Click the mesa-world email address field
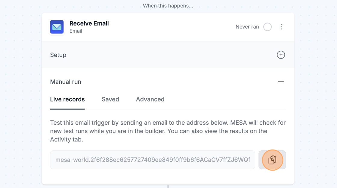The height and width of the screenshot is (188, 337). [152, 160]
